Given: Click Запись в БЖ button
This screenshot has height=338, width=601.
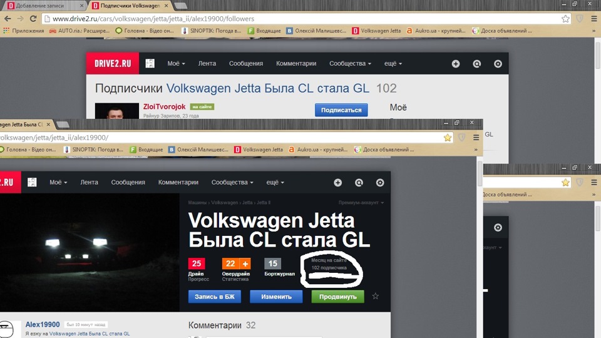Looking at the screenshot, I should tap(215, 297).
